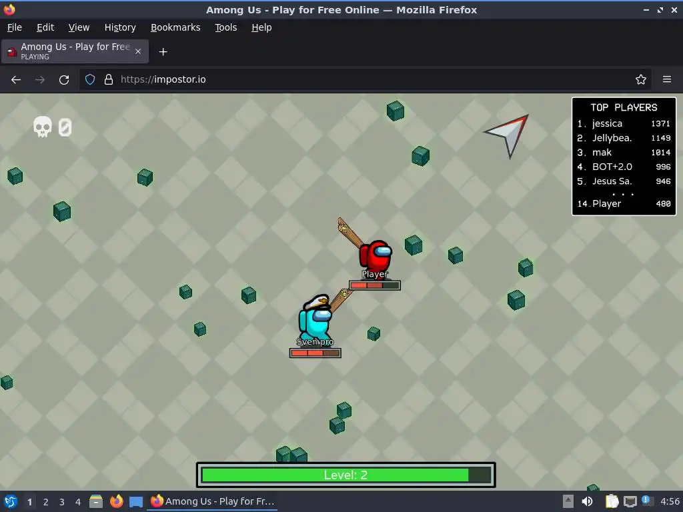The width and height of the screenshot is (683, 512).
Task: Click the notification tray icon with badge
Action: click(x=647, y=501)
